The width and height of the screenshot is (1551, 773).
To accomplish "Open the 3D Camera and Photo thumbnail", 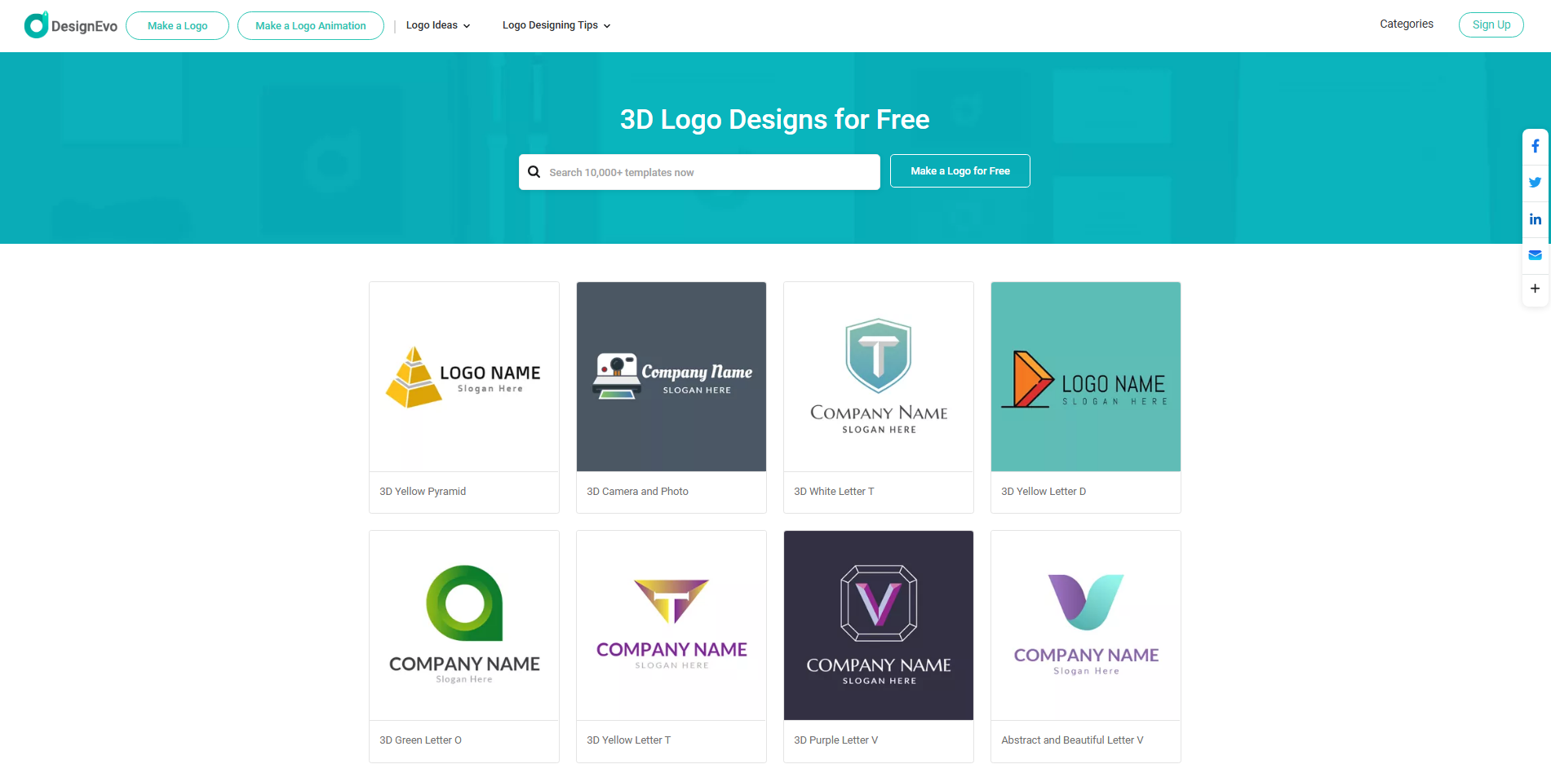I will (x=671, y=377).
